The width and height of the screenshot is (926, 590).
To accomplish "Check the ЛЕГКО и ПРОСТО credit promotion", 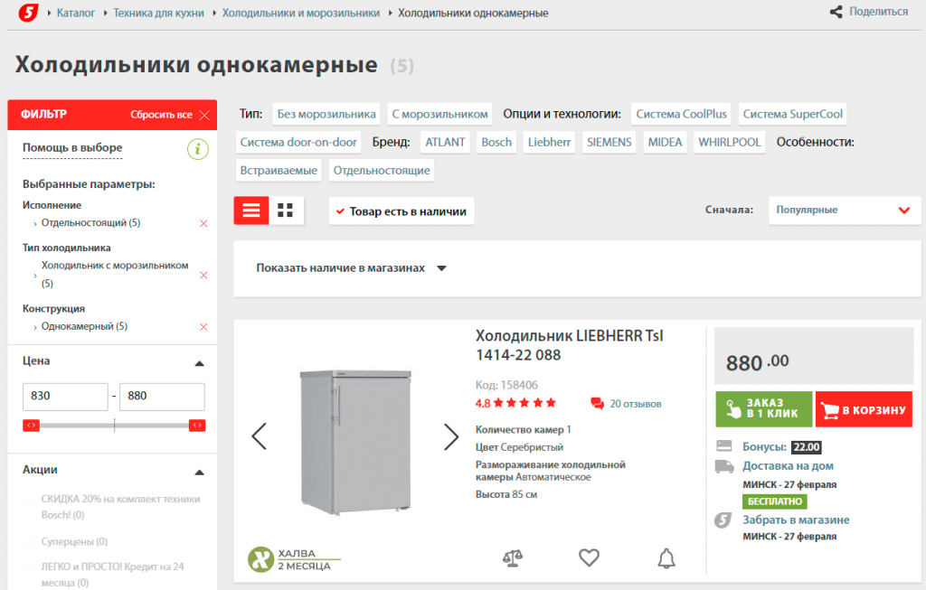I will 28,567.
